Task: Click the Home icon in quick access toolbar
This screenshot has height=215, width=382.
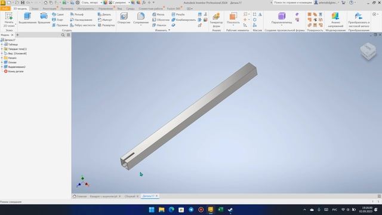Action: (x=45, y=2)
